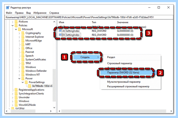Click the Power folder icon
The width and height of the screenshot is (178, 118).
(23, 78)
